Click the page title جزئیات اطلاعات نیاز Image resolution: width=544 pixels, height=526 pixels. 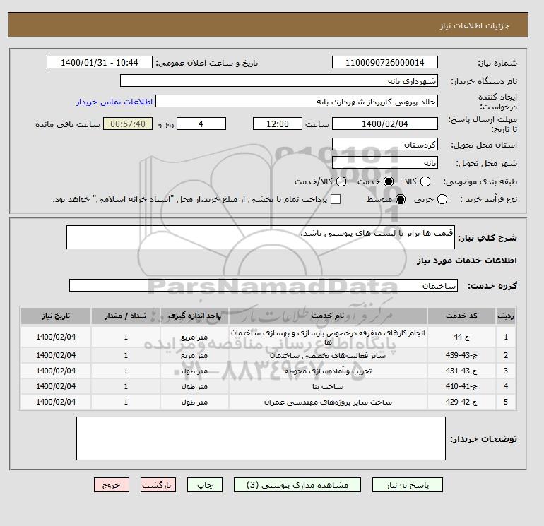474,25
